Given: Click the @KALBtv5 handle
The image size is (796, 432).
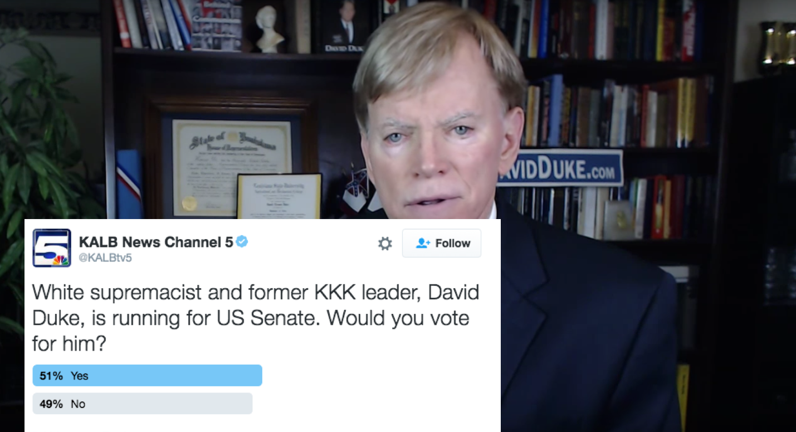Looking at the screenshot, I should 105,258.
